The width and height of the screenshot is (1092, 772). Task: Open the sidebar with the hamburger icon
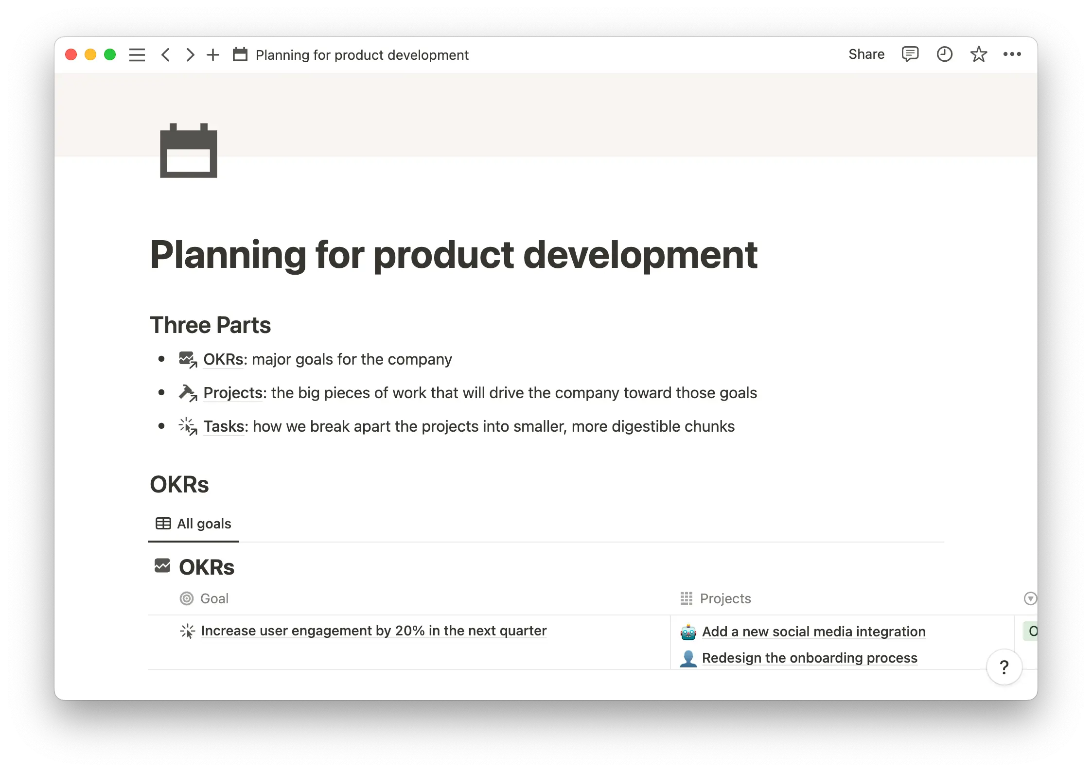click(137, 54)
